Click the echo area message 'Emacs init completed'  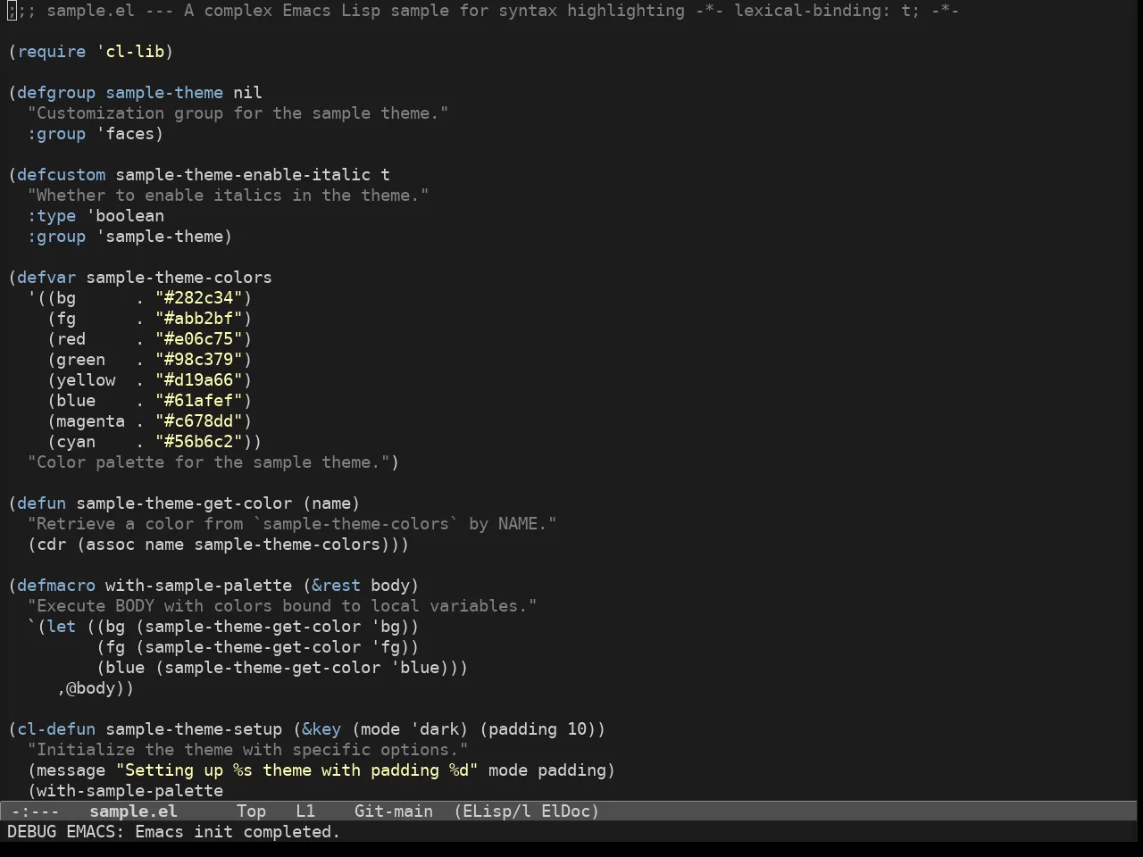click(238, 832)
